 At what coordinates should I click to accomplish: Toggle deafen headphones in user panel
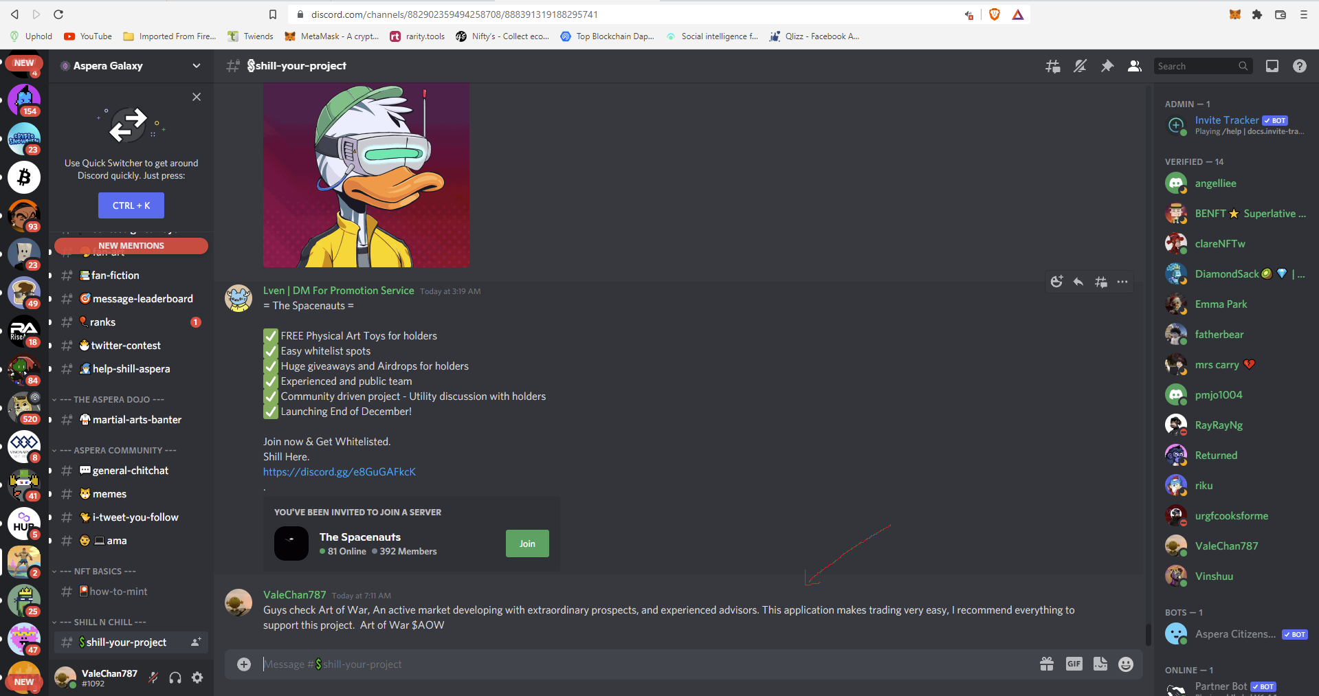(175, 677)
